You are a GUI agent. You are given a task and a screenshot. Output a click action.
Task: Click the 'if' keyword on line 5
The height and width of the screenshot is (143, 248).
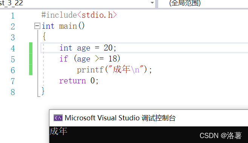pos(64,58)
